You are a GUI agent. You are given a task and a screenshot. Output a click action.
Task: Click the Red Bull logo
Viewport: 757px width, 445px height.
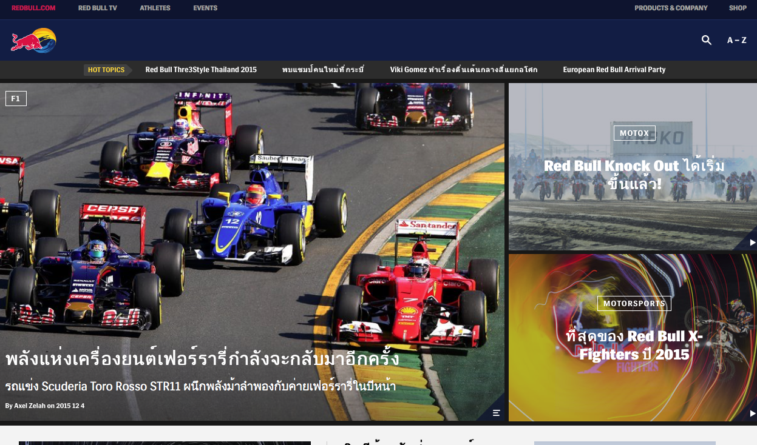(33, 41)
